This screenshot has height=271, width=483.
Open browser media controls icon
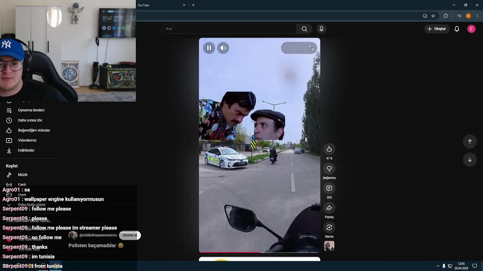(x=459, y=16)
